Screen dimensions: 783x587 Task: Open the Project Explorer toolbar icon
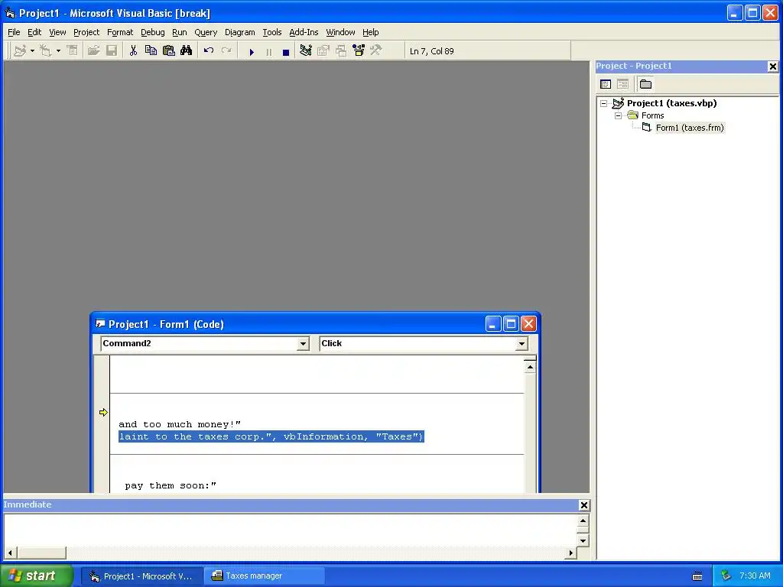(x=306, y=51)
